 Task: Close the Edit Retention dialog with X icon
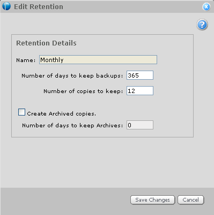pyautogui.click(x=206, y=7)
